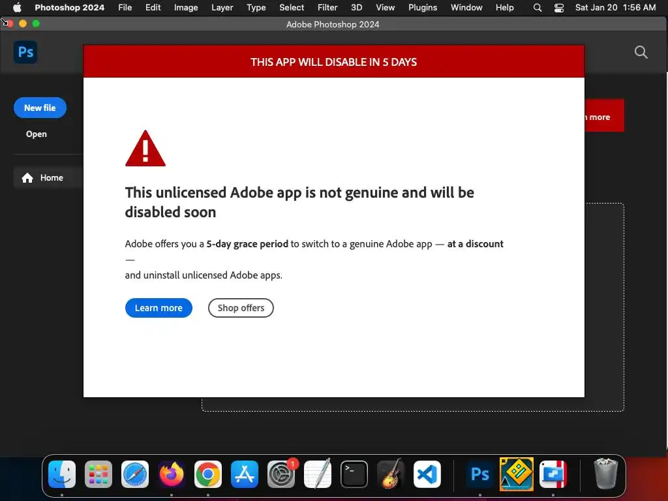The height and width of the screenshot is (501, 668).
Task: Open Finder from the dock
Action: point(62,474)
